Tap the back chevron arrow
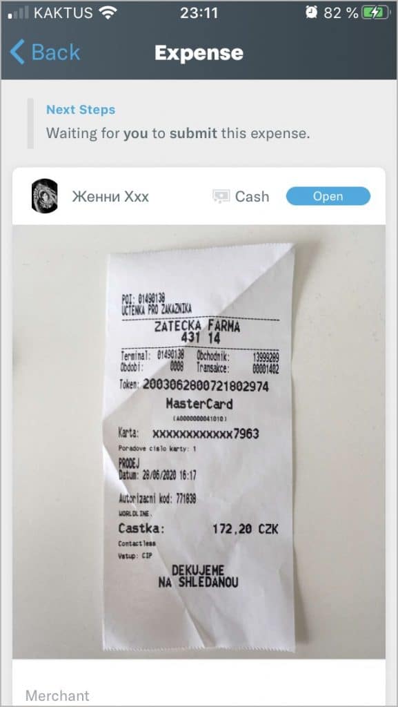 [x=17, y=52]
